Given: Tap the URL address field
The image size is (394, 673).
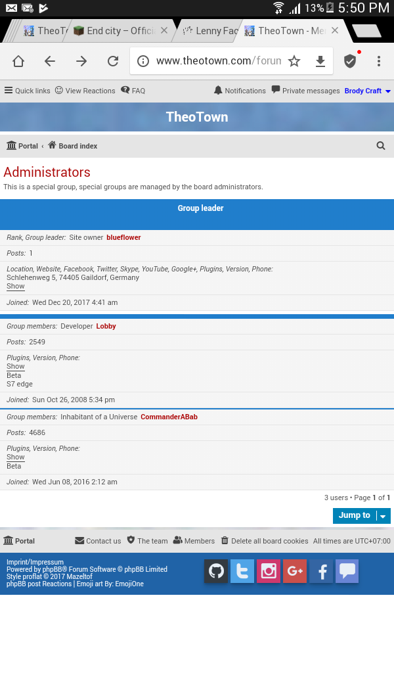Looking at the screenshot, I should click(219, 61).
